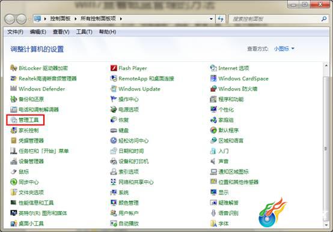
Task: Open the 电源选项 icon
Action: click(114, 109)
